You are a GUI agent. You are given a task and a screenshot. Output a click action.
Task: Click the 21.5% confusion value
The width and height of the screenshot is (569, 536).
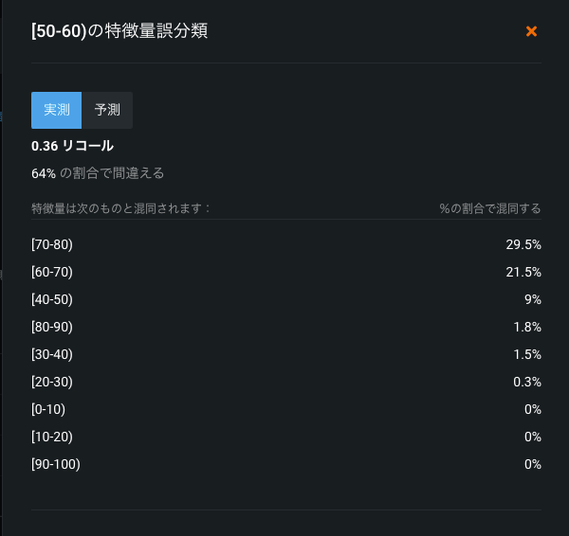523,272
